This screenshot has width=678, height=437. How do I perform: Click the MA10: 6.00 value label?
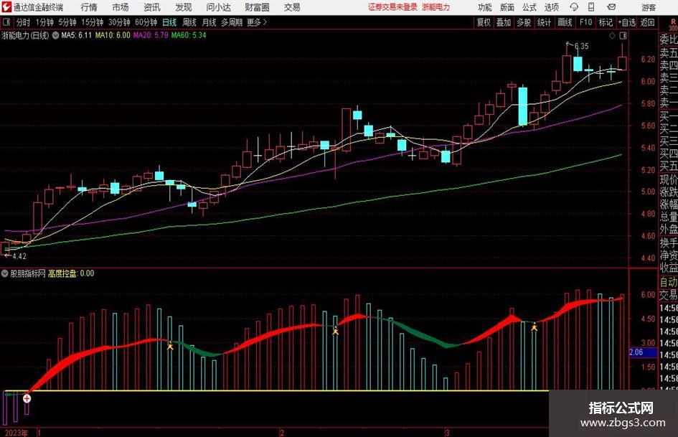coord(113,35)
